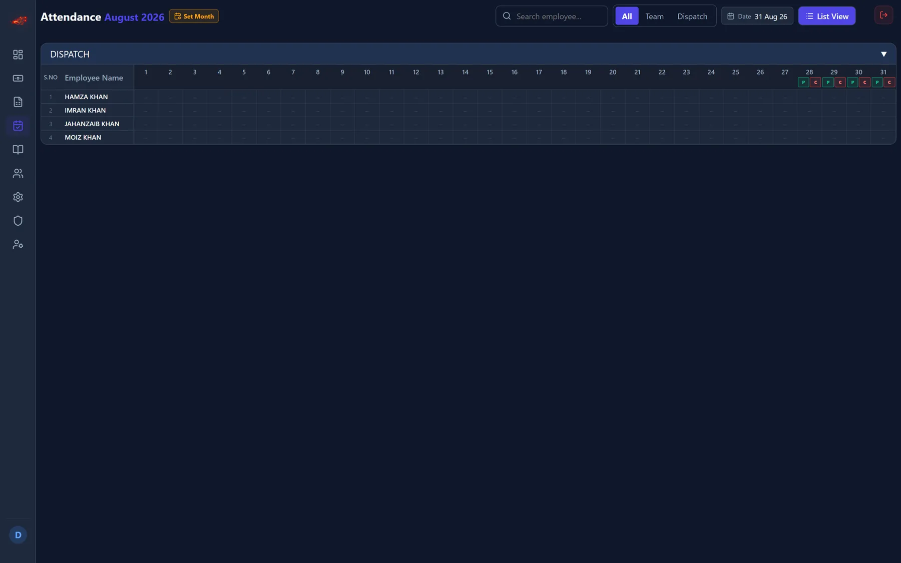Click the D user avatar
The height and width of the screenshot is (563, 901).
click(x=18, y=535)
